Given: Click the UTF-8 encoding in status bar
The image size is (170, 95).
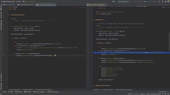Looking at the screenshot, I should pos(137,94).
